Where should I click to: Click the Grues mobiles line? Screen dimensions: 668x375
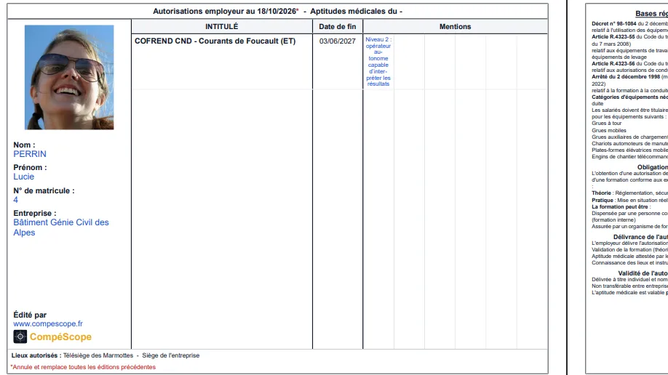609,131
